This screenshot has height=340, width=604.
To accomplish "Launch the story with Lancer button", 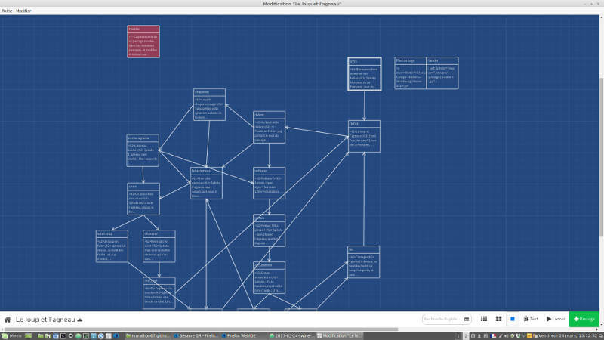I will pyautogui.click(x=556, y=319).
